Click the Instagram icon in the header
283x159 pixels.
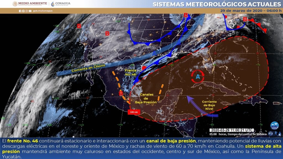click(x=27, y=11)
